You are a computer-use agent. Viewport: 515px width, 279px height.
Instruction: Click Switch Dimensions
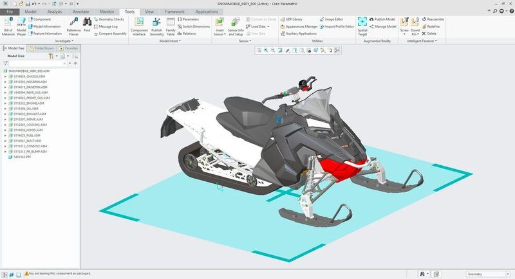pos(194,26)
